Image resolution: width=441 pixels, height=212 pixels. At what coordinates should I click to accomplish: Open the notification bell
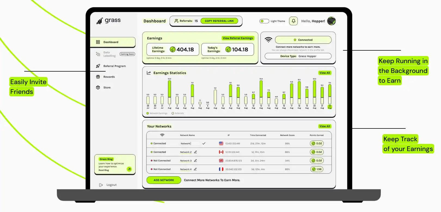click(x=293, y=21)
